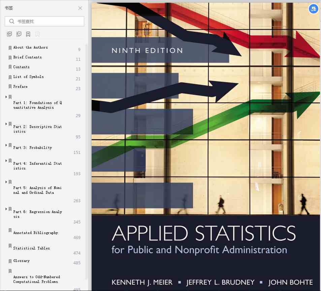
Task: Add a new bookmark icon
Action: [x=28, y=34]
